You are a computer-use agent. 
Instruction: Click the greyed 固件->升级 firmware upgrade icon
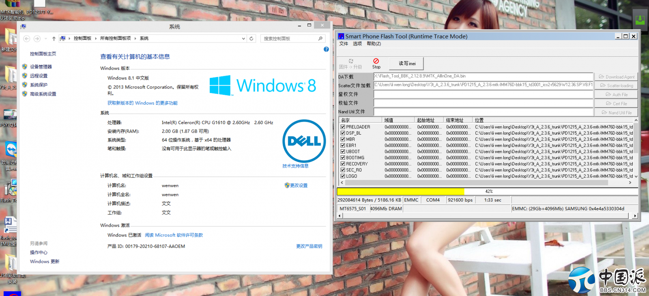point(351,61)
